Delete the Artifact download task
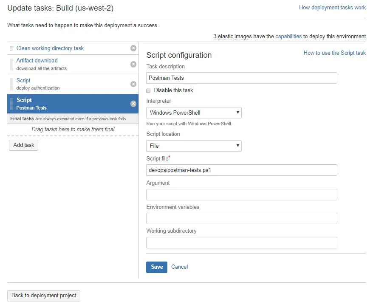 click(133, 64)
